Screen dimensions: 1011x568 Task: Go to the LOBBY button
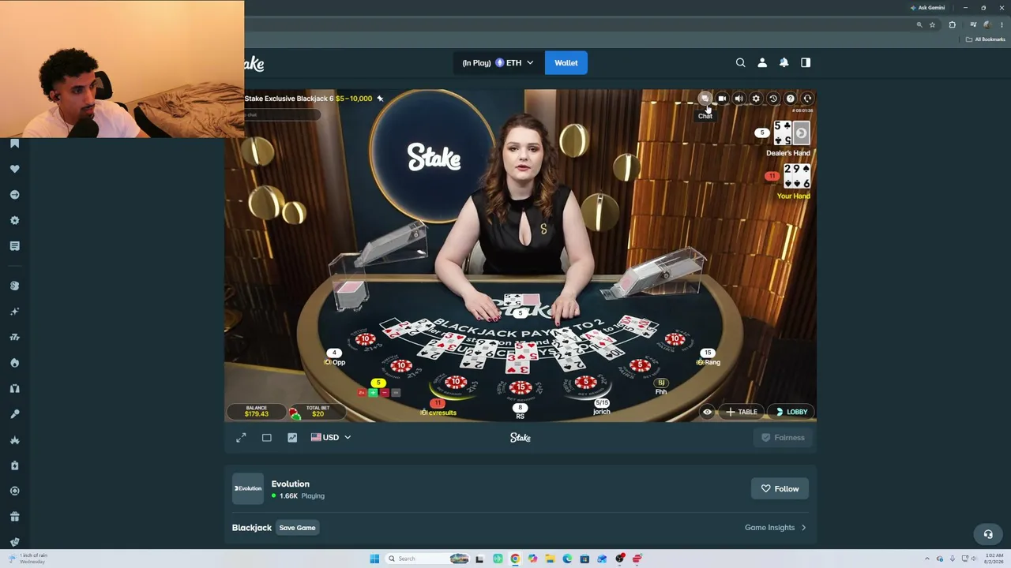pos(791,412)
